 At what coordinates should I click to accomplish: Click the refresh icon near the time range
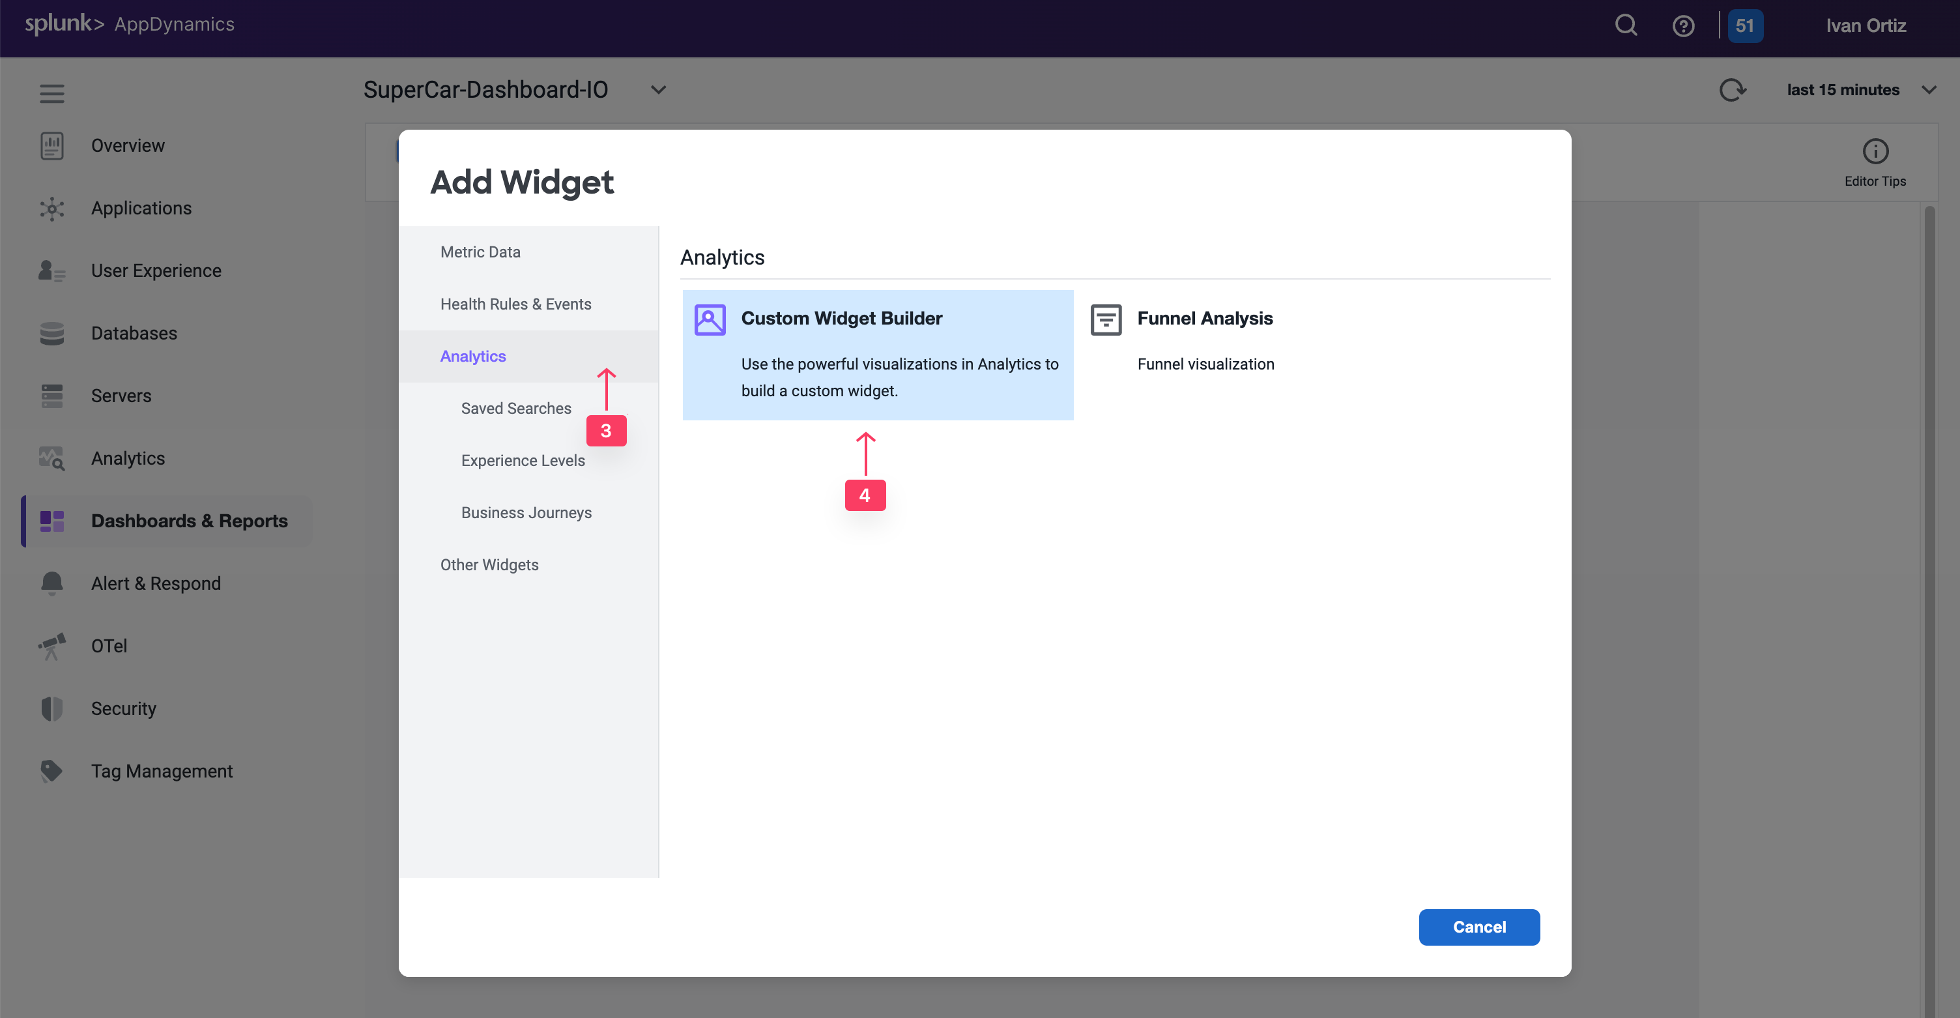[1733, 90]
